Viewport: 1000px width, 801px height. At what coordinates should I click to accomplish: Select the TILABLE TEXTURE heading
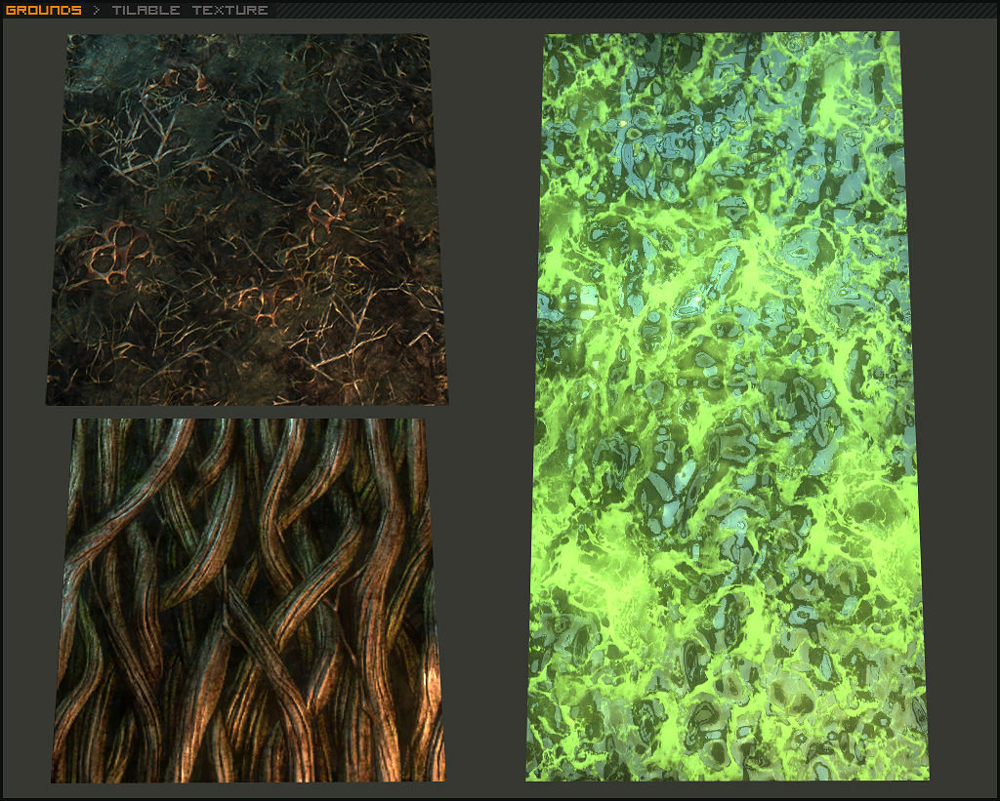point(190,10)
